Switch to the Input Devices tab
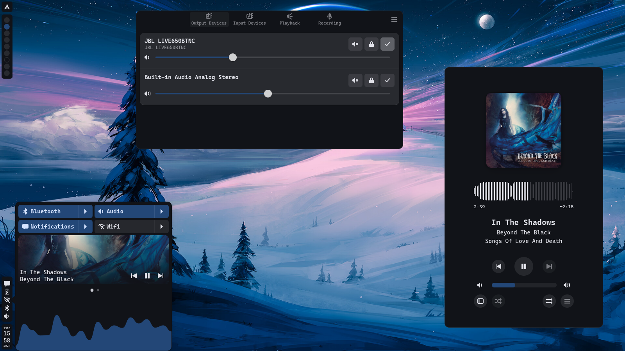625x351 pixels. [249, 19]
